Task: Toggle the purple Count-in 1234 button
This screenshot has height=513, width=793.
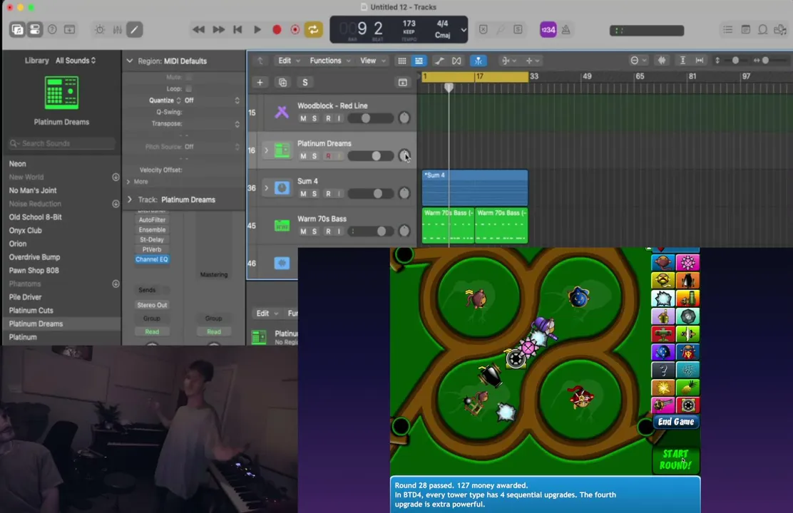Action: (x=548, y=30)
